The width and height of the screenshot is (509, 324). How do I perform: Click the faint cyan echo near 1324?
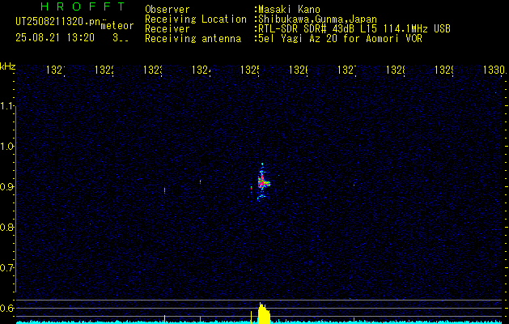pos(201,181)
